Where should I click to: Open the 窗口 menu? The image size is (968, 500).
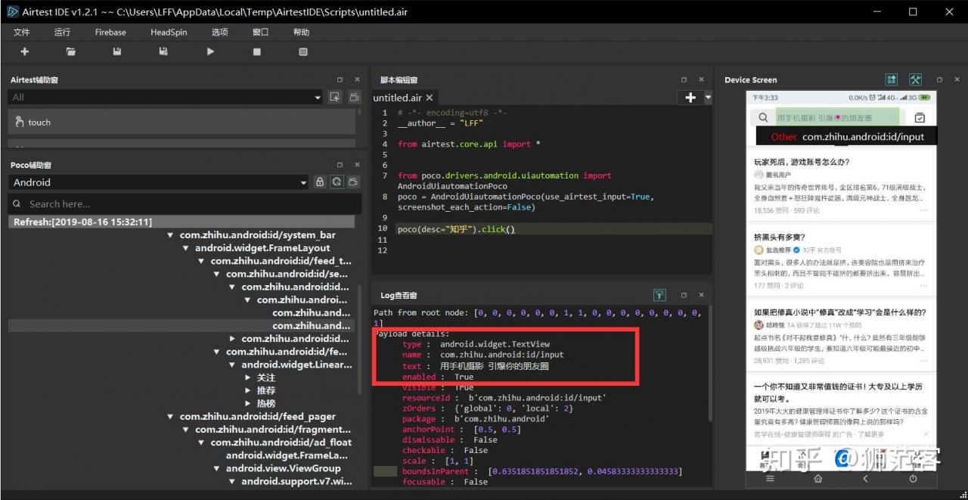pos(261,32)
